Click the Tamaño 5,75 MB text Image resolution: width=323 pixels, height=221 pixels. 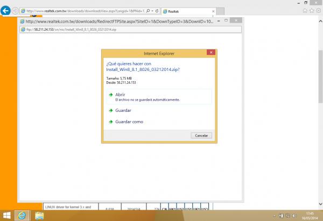pyautogui.click(x=119, y=78)
